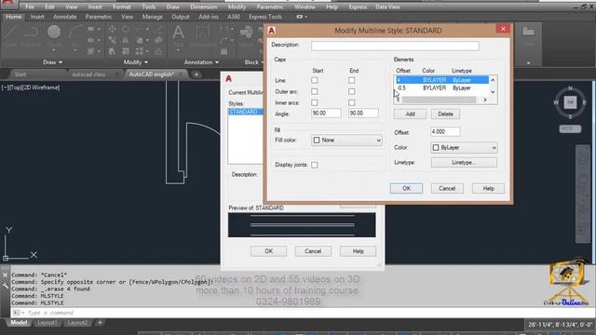
Task: Open the Tools menu
Action: point(149,7)
